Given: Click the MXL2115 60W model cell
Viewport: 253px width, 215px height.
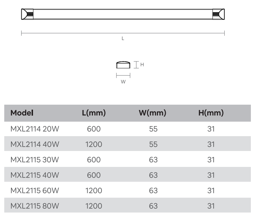Looking at the screenshot, I should (35, 191).
